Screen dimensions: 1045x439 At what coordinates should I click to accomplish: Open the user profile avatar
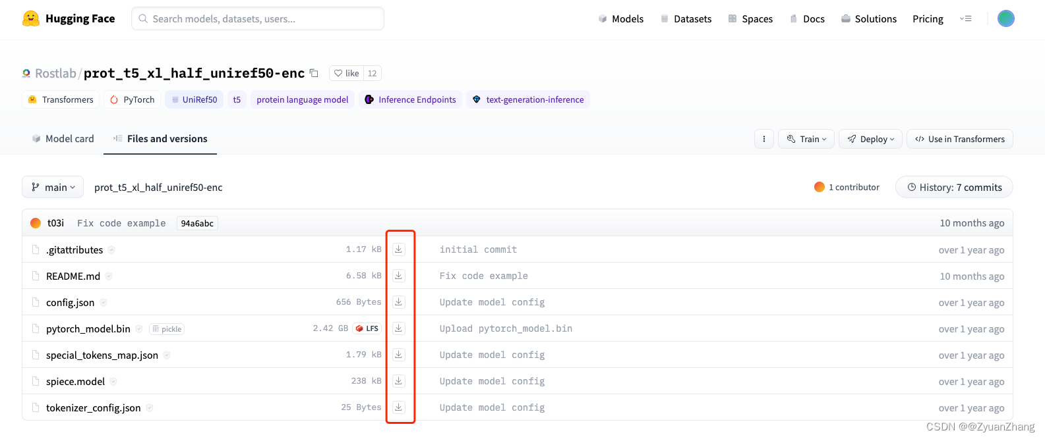pos(1006,18)
